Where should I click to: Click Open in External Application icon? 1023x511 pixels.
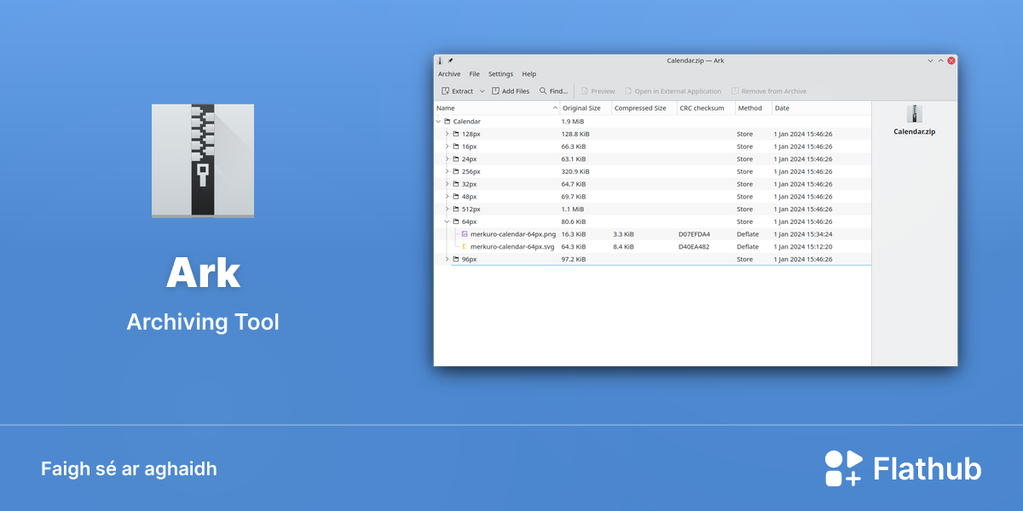[628, 91]
